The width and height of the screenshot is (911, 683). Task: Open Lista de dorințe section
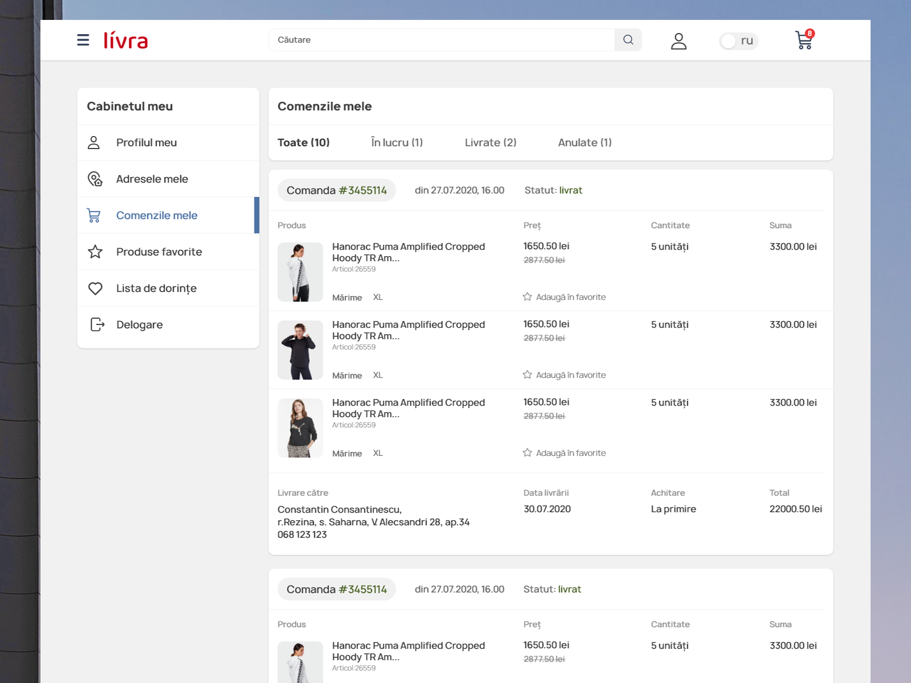click(x=168, y=288)
